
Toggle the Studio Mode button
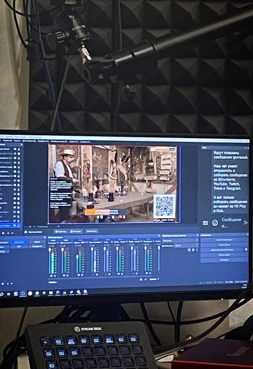tap(224, 255)
